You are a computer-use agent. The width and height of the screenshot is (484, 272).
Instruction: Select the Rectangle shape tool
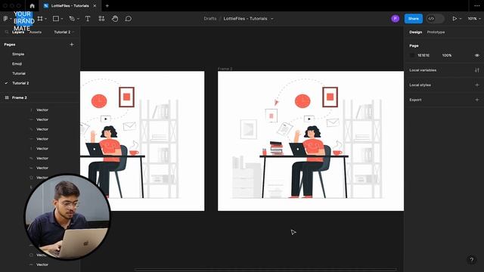[x=55, y=18]
